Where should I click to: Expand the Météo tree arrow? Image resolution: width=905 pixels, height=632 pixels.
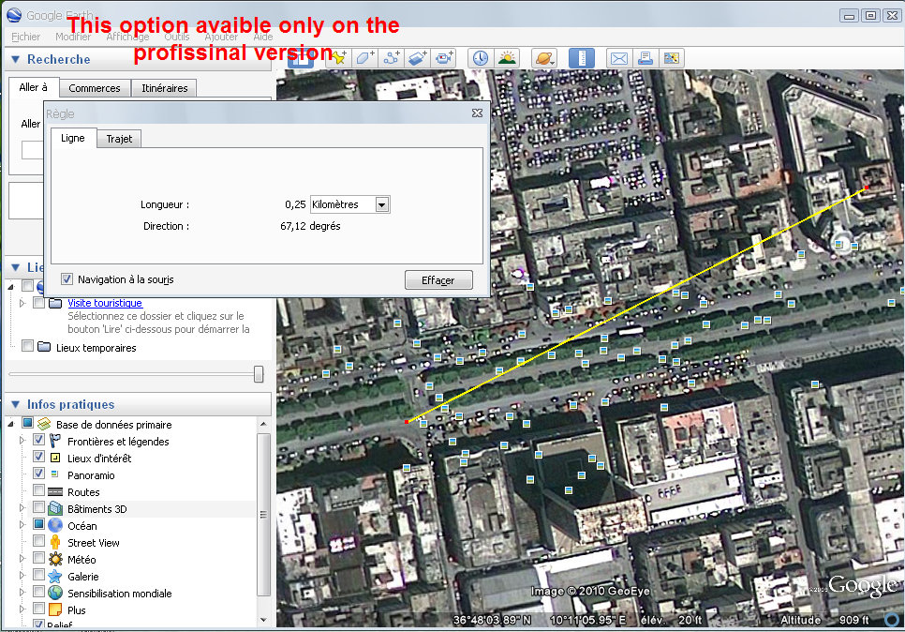(22, 559)
